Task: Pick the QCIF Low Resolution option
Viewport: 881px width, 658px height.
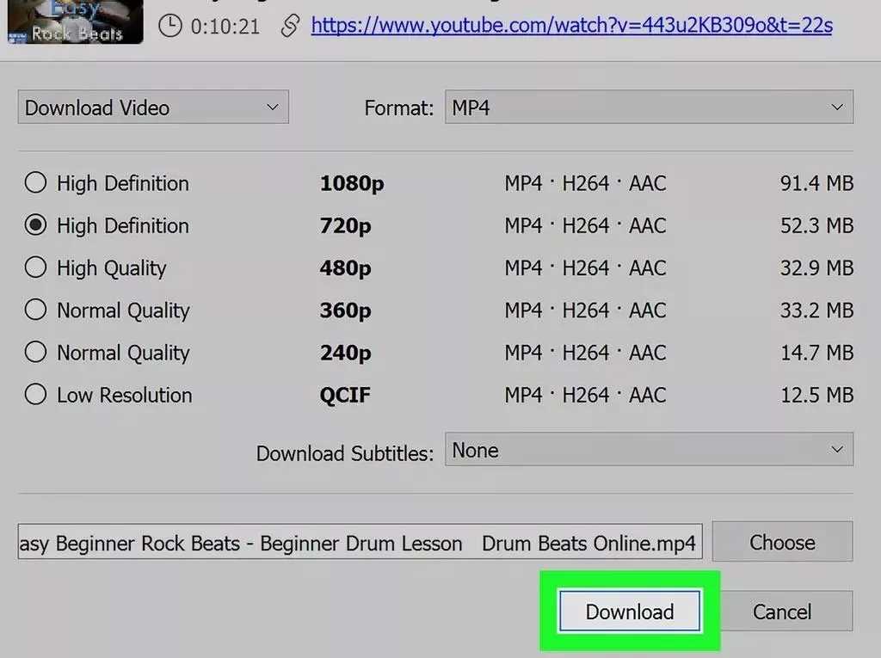Action: (35, 395)
